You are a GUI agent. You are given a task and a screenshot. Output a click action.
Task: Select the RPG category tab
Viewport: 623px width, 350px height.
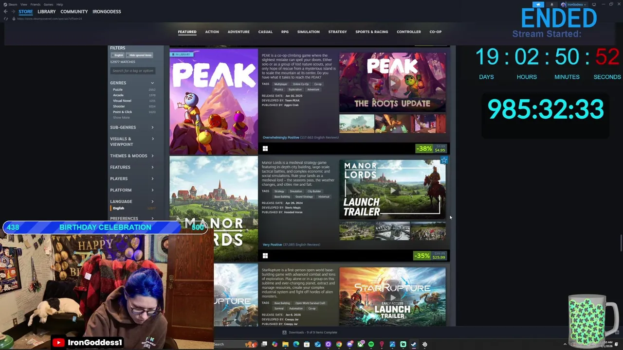click(285, 32)
